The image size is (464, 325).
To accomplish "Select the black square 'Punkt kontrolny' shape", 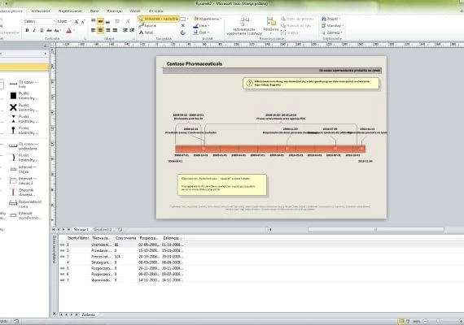I will [24, 96].
